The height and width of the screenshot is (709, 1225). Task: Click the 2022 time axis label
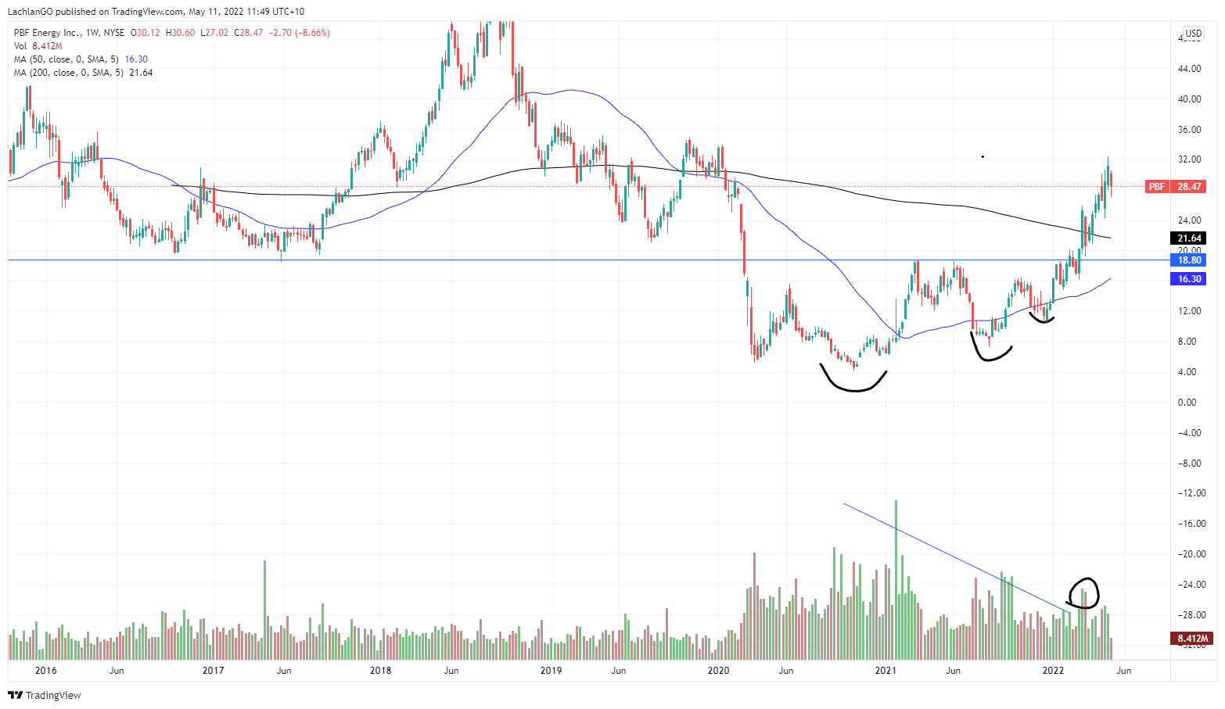[x=1053, y=671]
